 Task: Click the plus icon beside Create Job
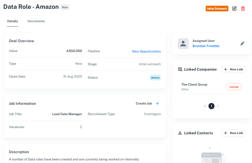pos(157,103)
